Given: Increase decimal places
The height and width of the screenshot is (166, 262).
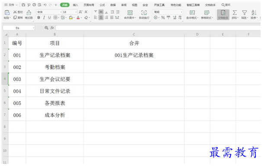Looking at the screenshot, I should (x=175, y=18).
